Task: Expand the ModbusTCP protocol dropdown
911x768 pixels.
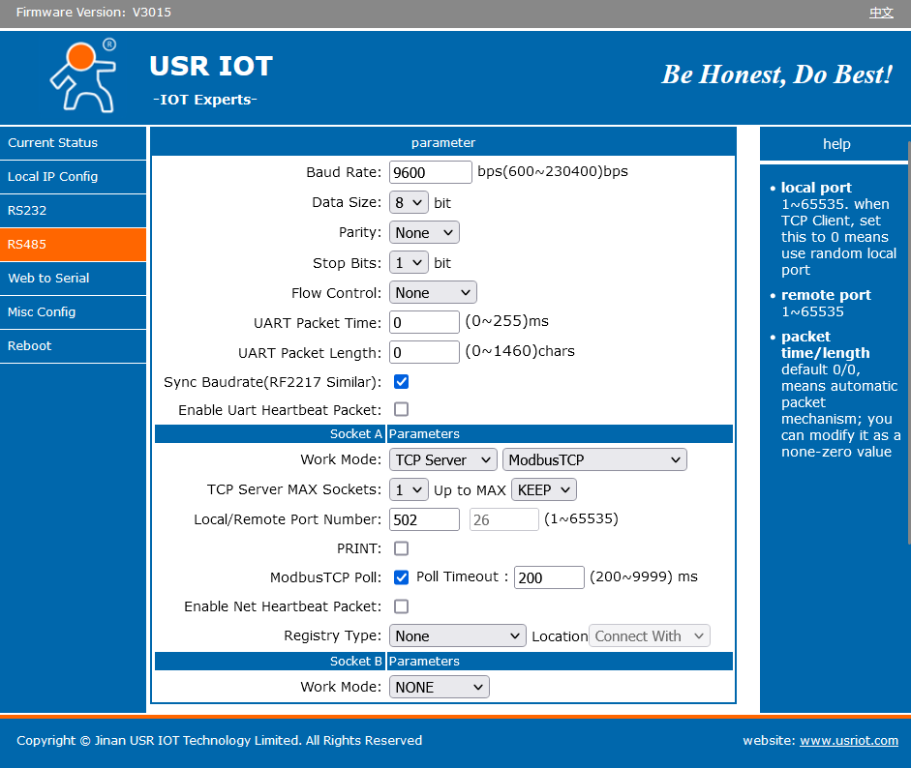Action: click(593, 460)
